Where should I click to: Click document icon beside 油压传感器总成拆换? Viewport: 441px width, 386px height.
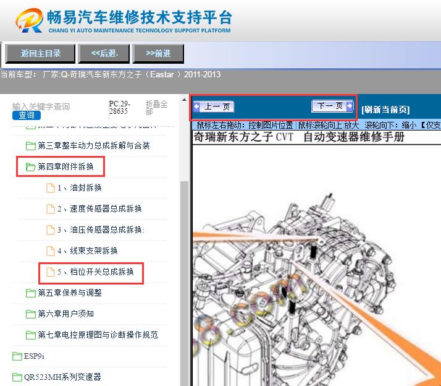tap(51, 229)
